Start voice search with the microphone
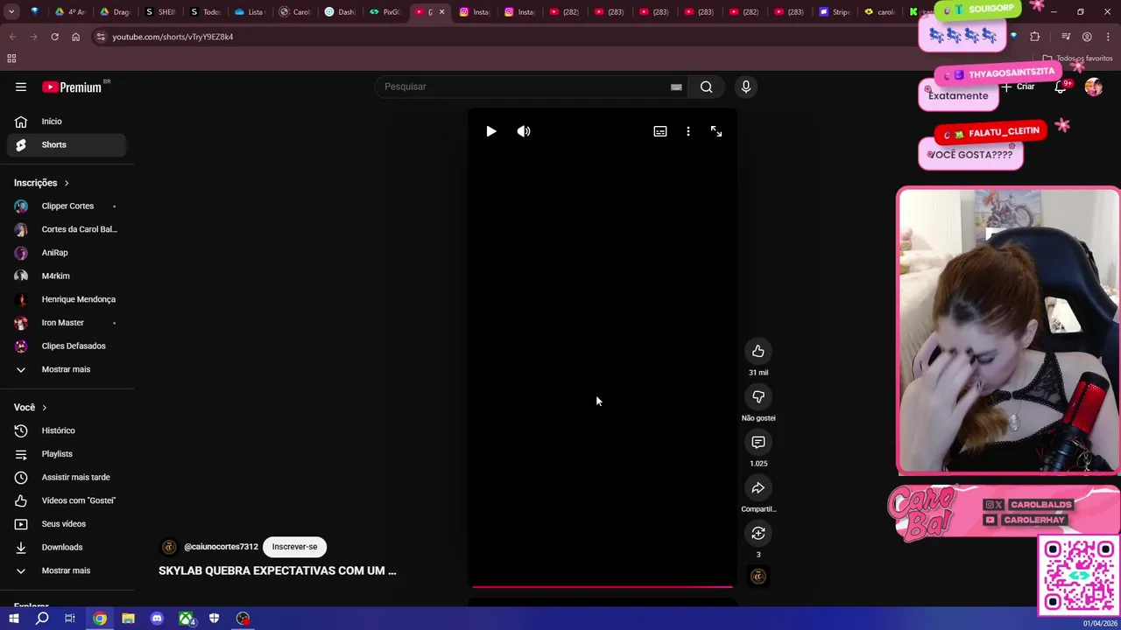The height and width of the screenshot is (630, 1121). click(746, 87)
